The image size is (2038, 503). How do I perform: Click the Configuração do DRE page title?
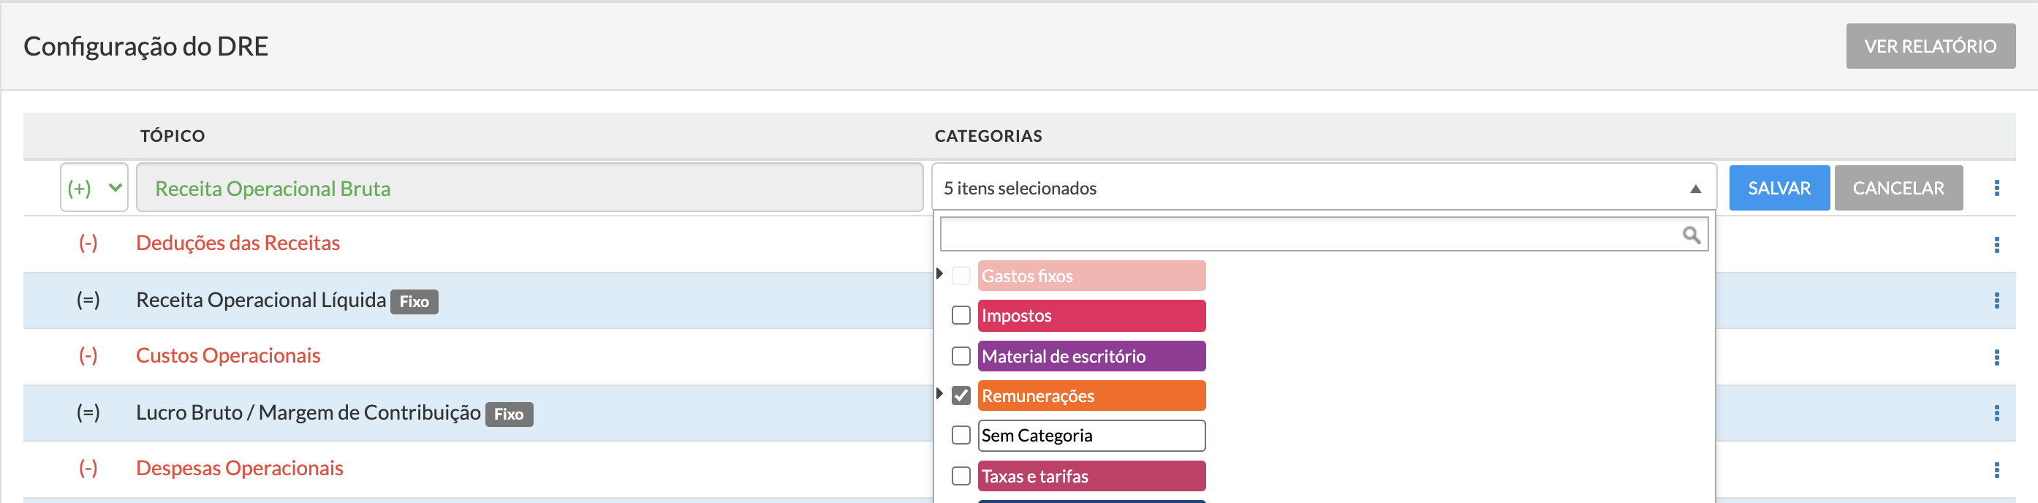click(x=145, y=46)
